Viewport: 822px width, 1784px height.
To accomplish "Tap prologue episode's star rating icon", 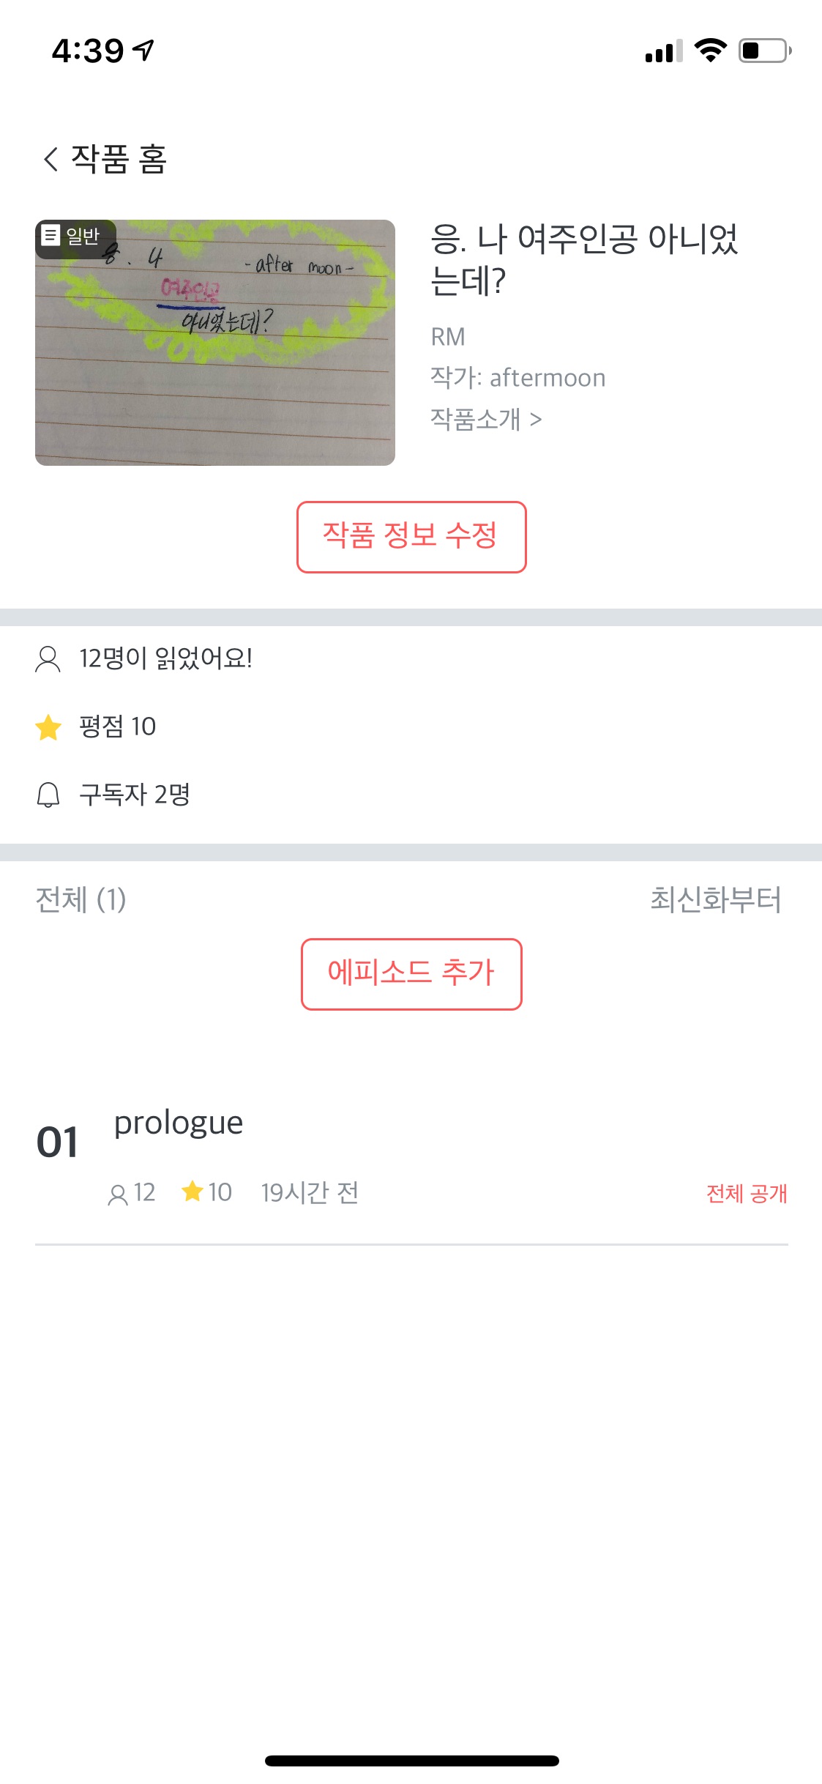I will point(193,1192).
